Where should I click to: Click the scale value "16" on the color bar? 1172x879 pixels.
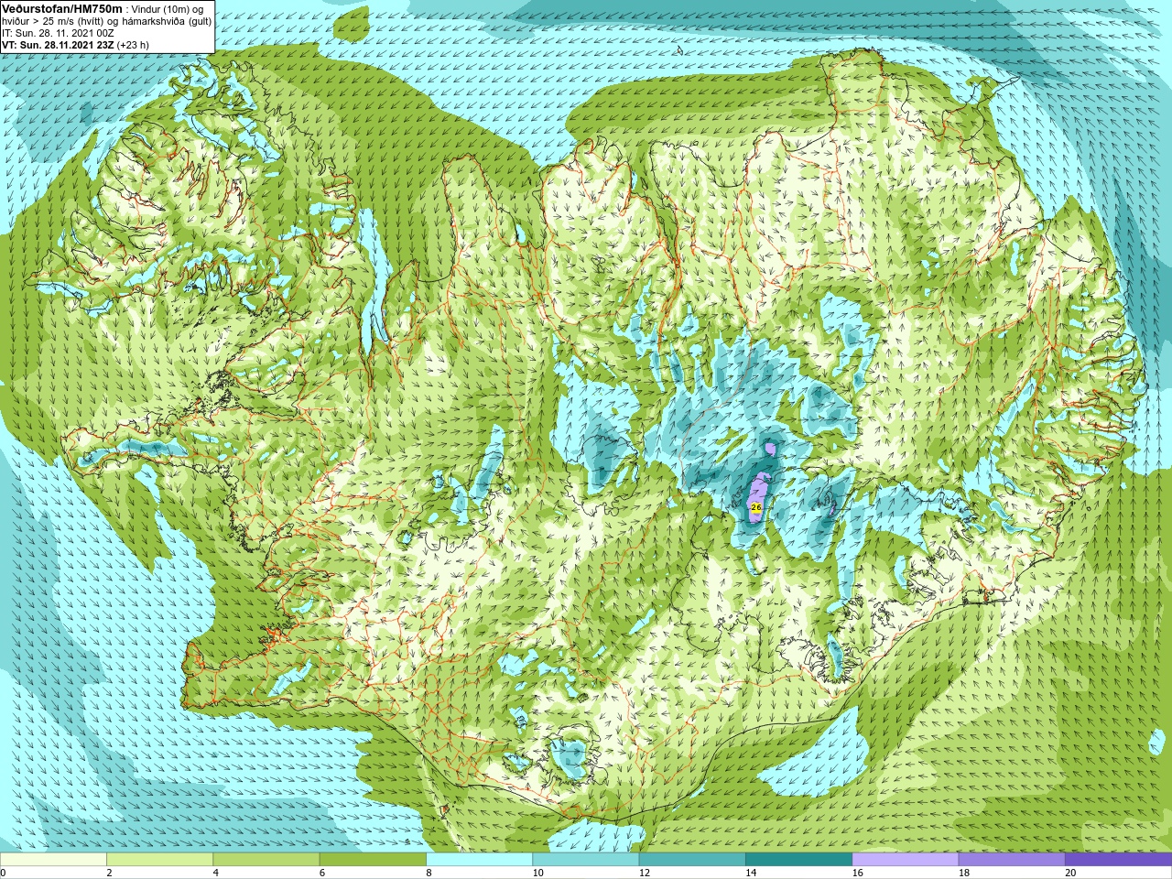[x=857, y=873]
